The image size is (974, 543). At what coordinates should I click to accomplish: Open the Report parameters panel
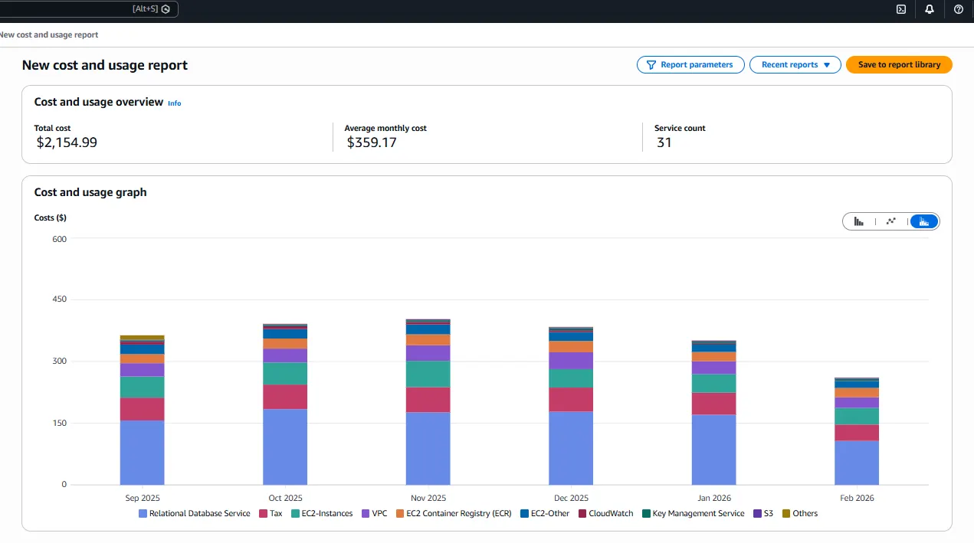tap(696, 65)
